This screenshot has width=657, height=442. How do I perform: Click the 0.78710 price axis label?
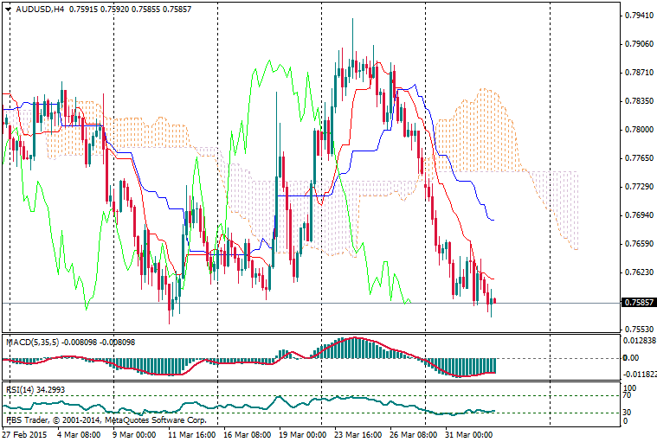639,73
